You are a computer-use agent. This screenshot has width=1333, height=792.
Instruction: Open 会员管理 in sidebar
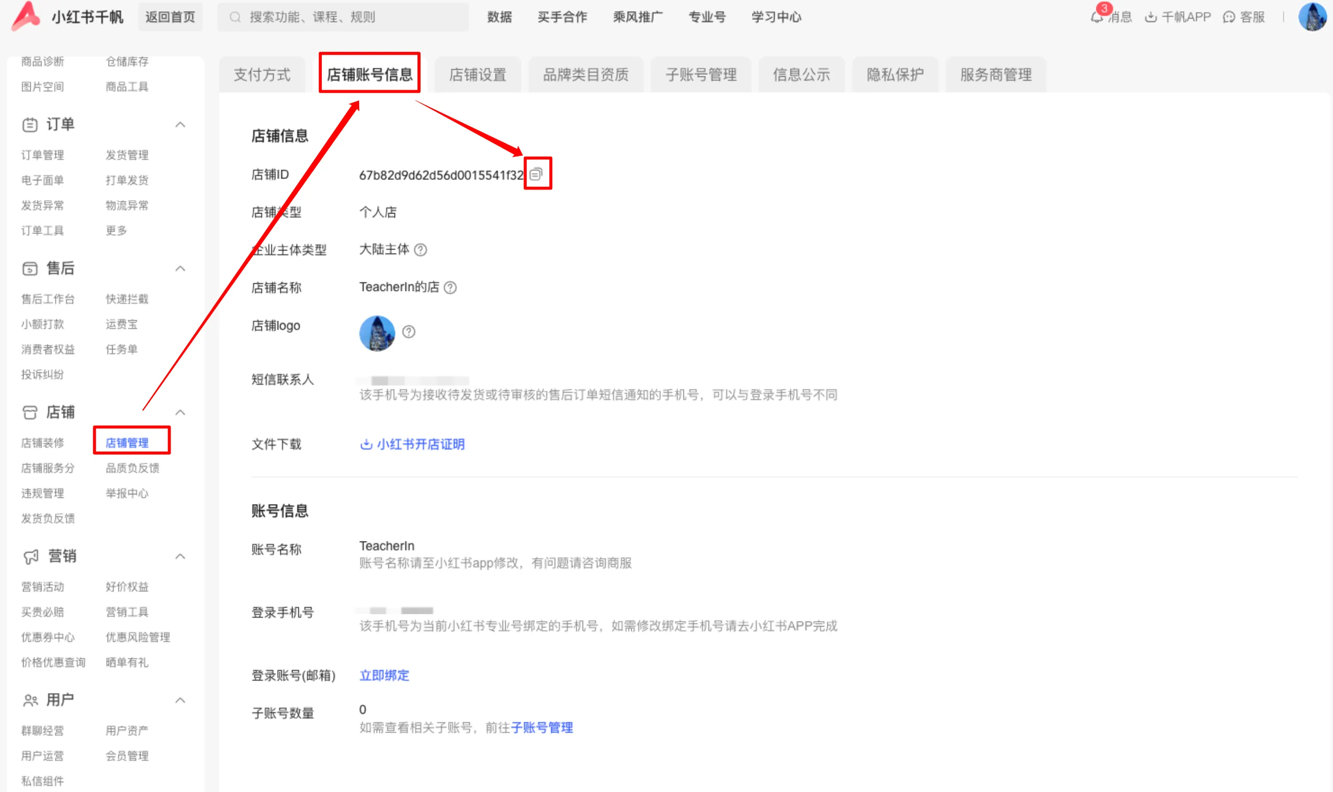coord(127,756)
